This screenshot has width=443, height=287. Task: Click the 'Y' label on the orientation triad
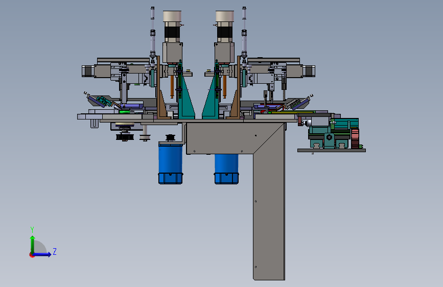(x=32, y=229)
